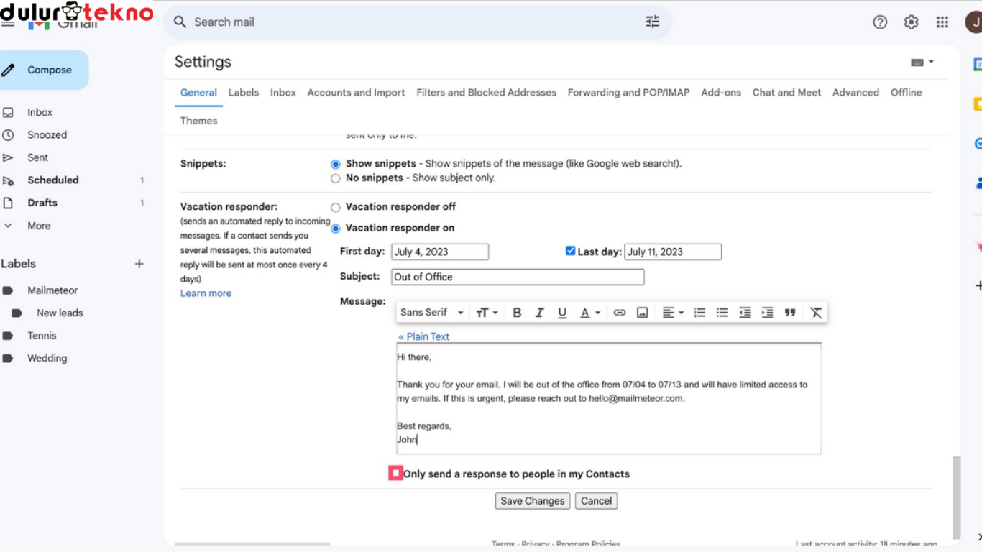This screenshot has height=552, width=982.
Task: Click the Save Changes button
Action: tap(533, 501)
